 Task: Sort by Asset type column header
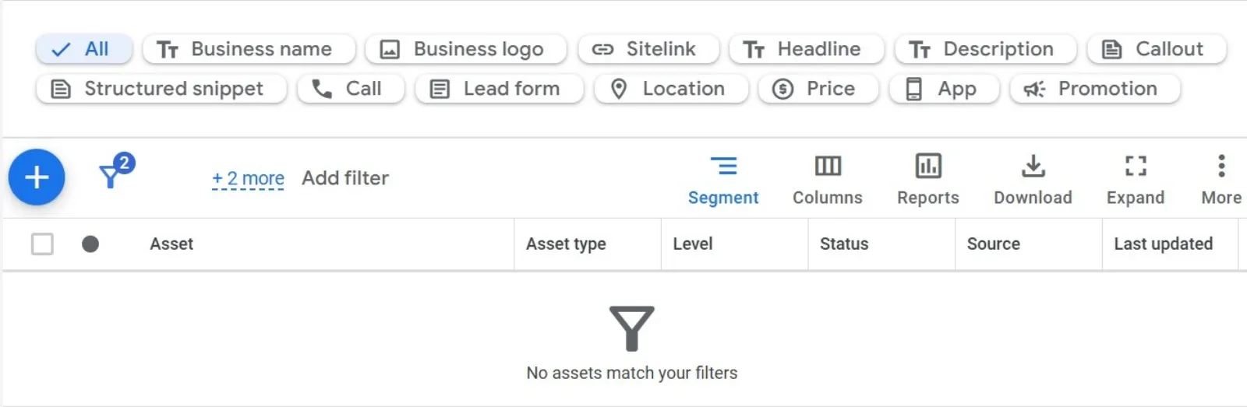[x=566, y=244]
